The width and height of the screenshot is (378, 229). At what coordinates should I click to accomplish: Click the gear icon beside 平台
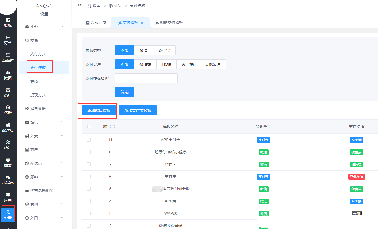pos(27,27)
